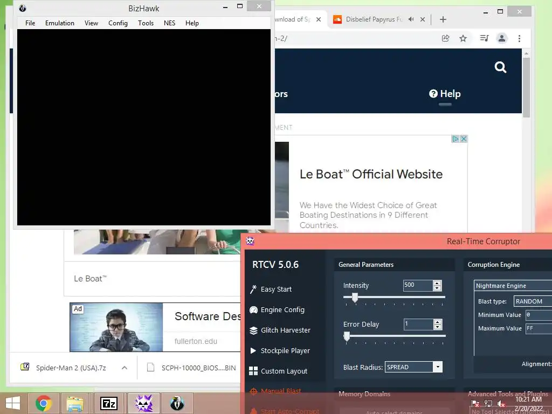Increase Intensity with up stepper arrow
This screenshot has height=414, width=552.
pos(437,283)
